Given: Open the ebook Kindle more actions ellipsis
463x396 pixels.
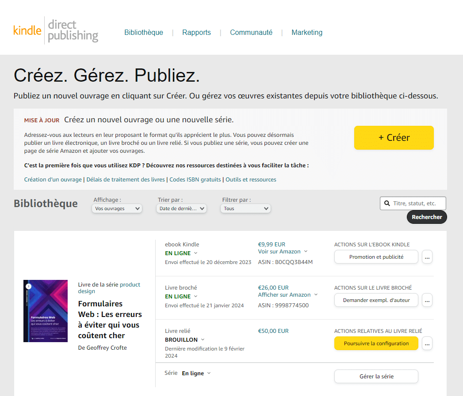Looking at the screenshot, I should 427,257.
